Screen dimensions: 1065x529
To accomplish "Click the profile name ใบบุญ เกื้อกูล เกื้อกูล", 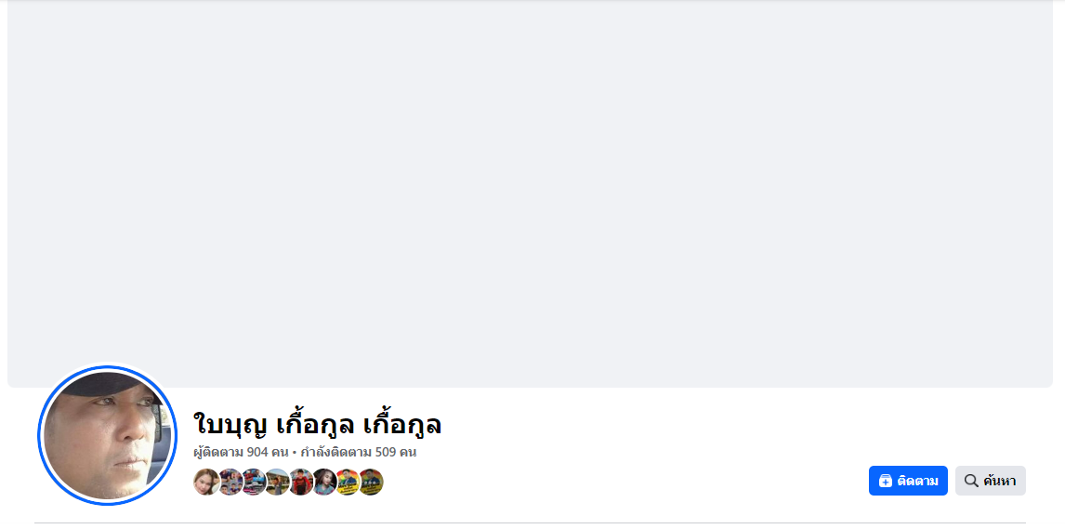I will click(317, 425).
